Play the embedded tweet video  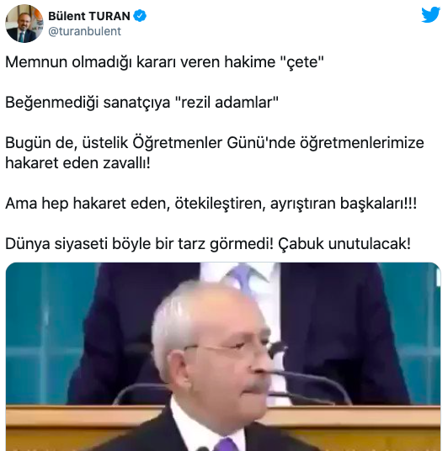coord(223,357)
